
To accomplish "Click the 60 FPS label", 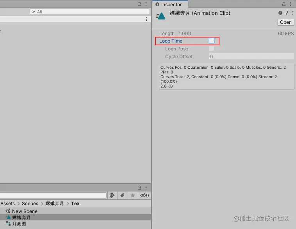I will coord(286,34).
